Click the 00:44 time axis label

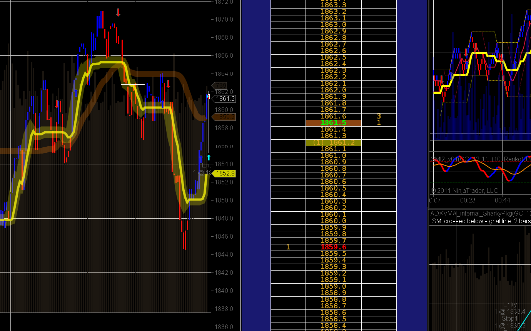[x=503, y=201]
